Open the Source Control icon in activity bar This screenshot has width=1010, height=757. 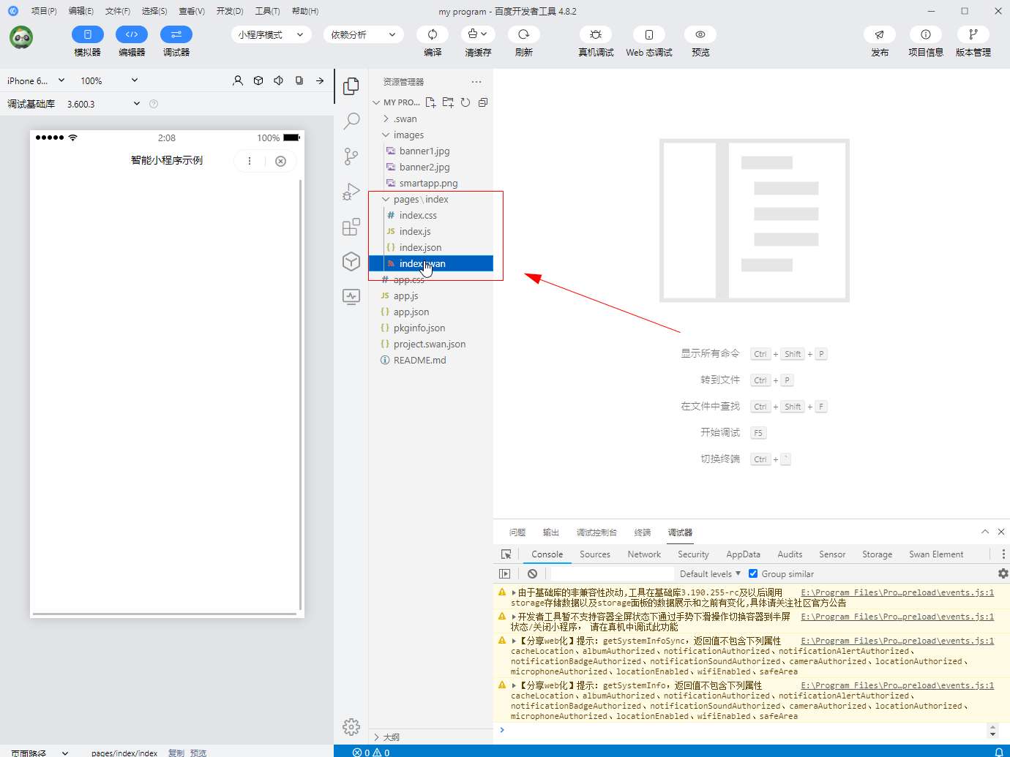coord(351,157)
